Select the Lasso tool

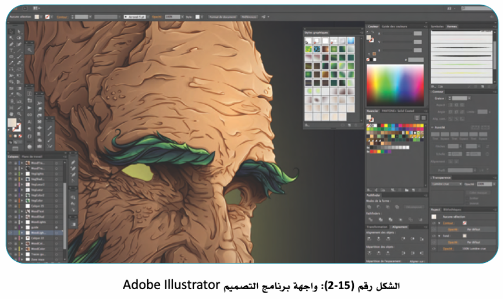19,38
